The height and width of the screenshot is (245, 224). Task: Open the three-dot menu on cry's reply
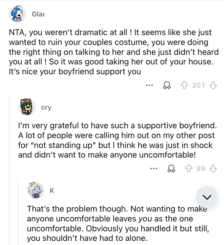coord(154,169)
